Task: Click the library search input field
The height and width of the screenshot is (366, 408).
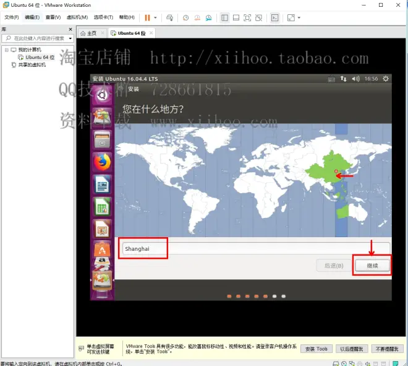Action: coord(38,38)
